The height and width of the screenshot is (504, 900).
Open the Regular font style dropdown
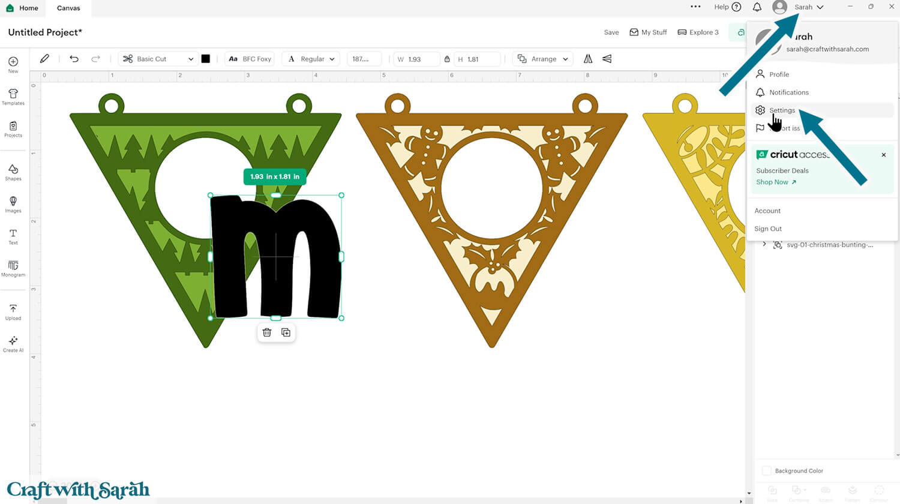point(311,59)
